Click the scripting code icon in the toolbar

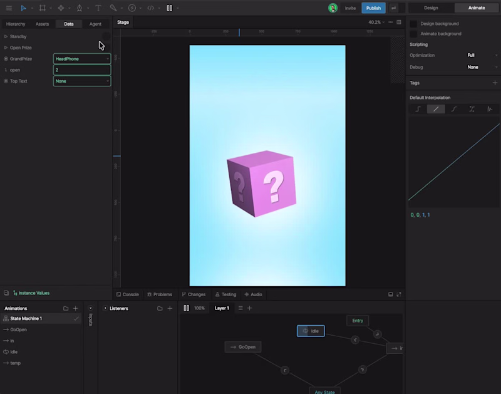(x=150, y=8)
